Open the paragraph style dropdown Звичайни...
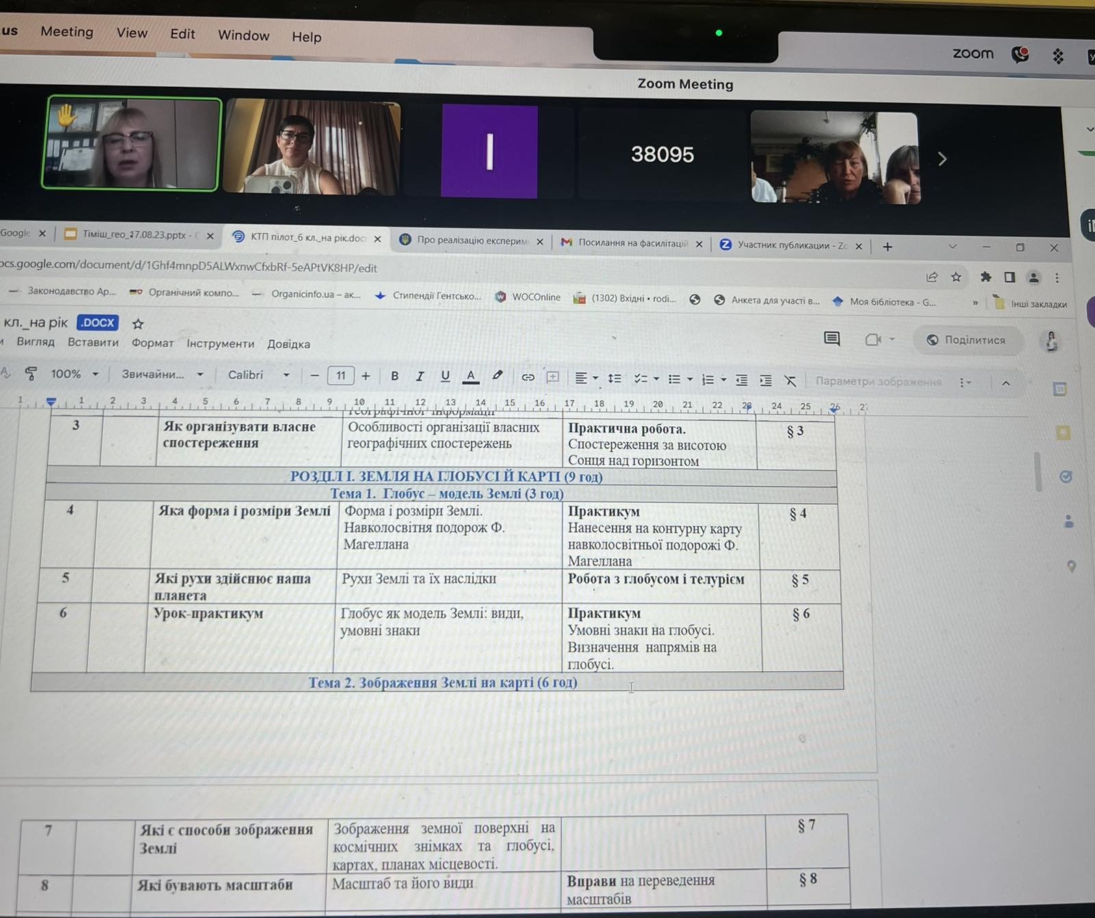Screen dimensions: 1095x918 (x=163, y=375)
